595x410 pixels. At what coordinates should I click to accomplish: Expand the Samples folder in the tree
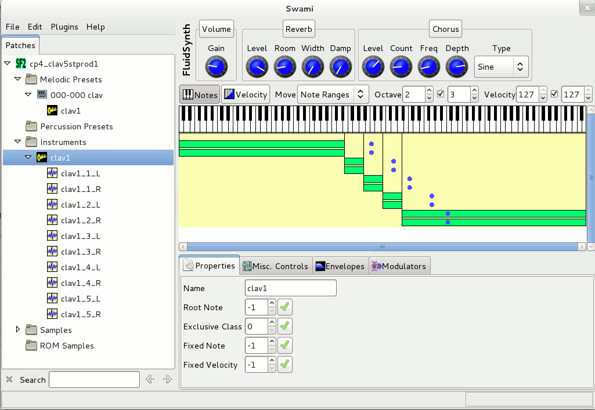pyautogui.click(x=18, y=329)
